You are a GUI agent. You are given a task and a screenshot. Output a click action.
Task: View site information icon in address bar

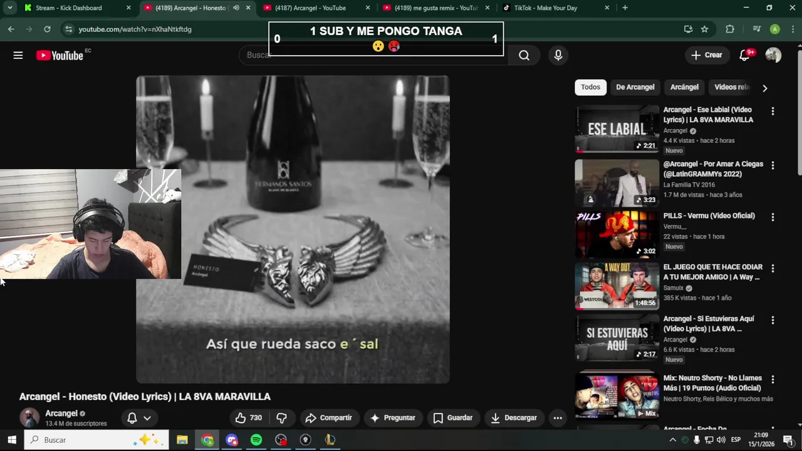[68, 29]
